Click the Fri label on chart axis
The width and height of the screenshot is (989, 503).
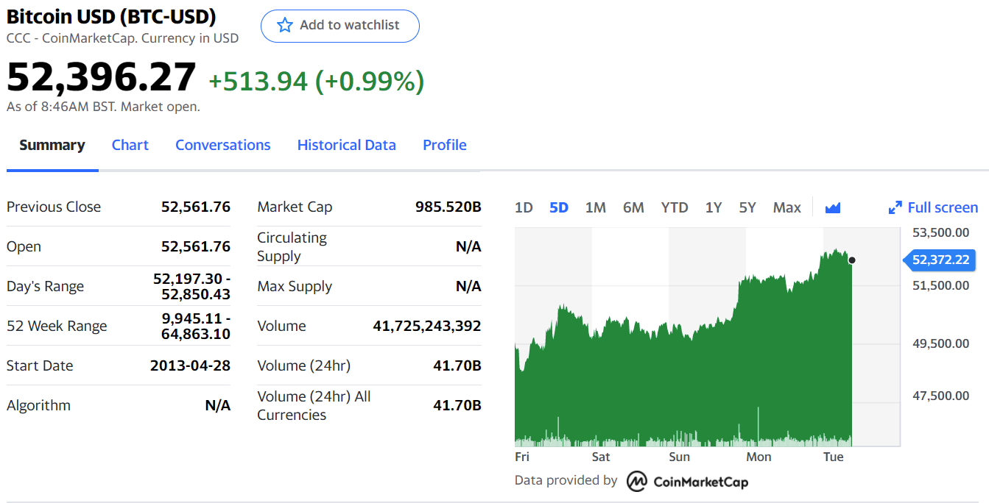tap(522, 457)
